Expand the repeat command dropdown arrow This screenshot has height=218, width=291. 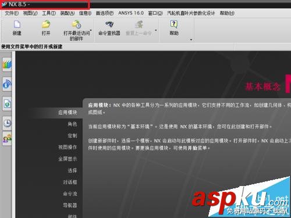tap(155, 30)
